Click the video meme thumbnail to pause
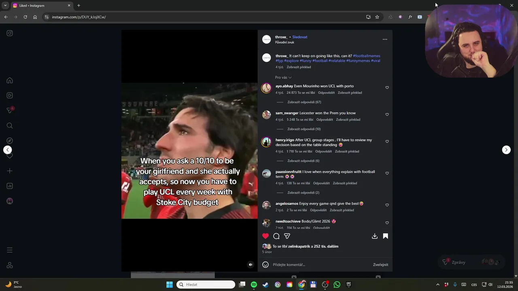 (189, 151)
